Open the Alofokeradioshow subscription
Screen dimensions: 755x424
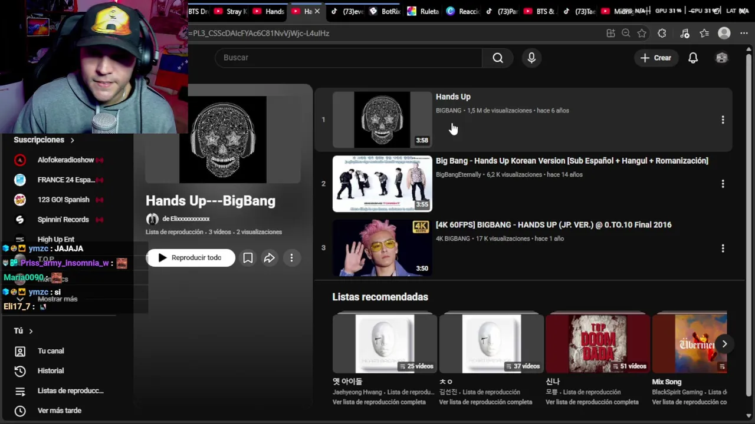pos(66,160)
